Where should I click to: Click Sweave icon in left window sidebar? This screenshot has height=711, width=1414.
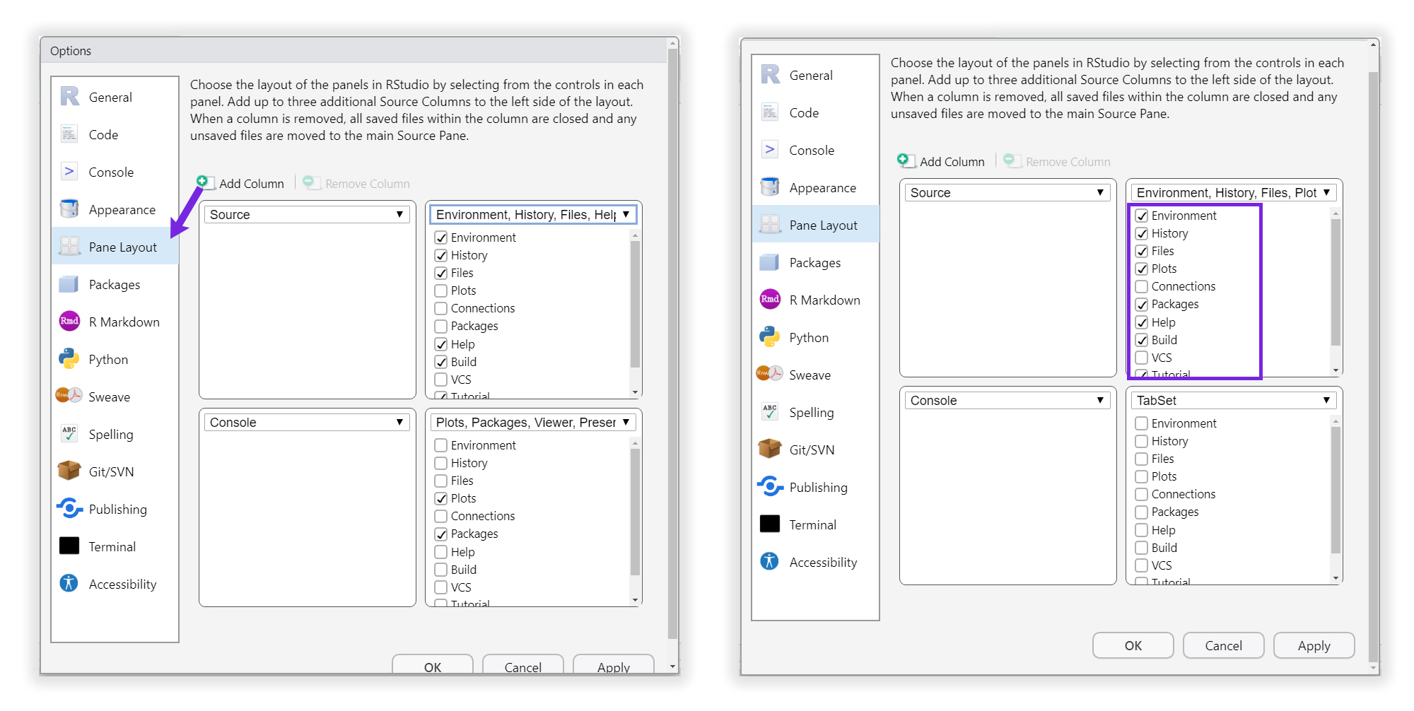[x=69, y=396]
